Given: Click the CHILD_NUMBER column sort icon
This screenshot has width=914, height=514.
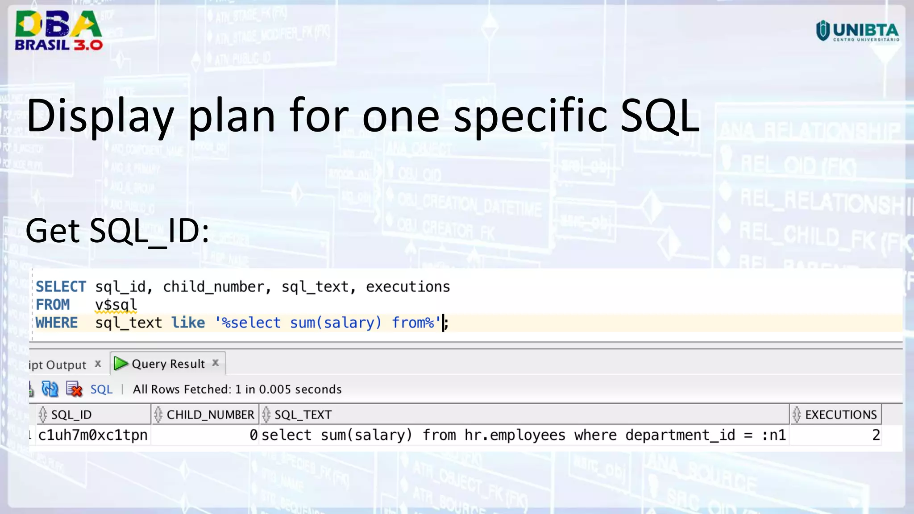Looking at the screenshot, I should (x=158, y=415).
